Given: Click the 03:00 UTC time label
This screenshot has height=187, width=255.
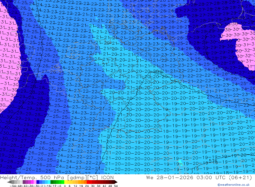Looking at the screenshot, I should 212,177.
